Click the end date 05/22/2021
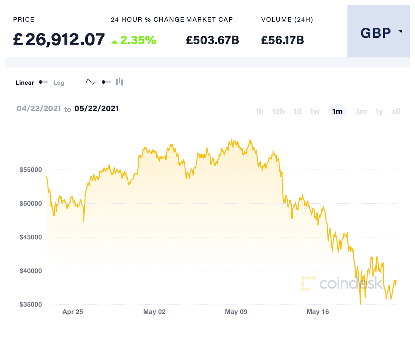The height and width of the screenshot is (338, 415). click(96, 108)
